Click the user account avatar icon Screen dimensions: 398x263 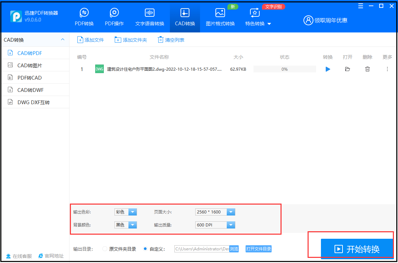tap(308, 20)
